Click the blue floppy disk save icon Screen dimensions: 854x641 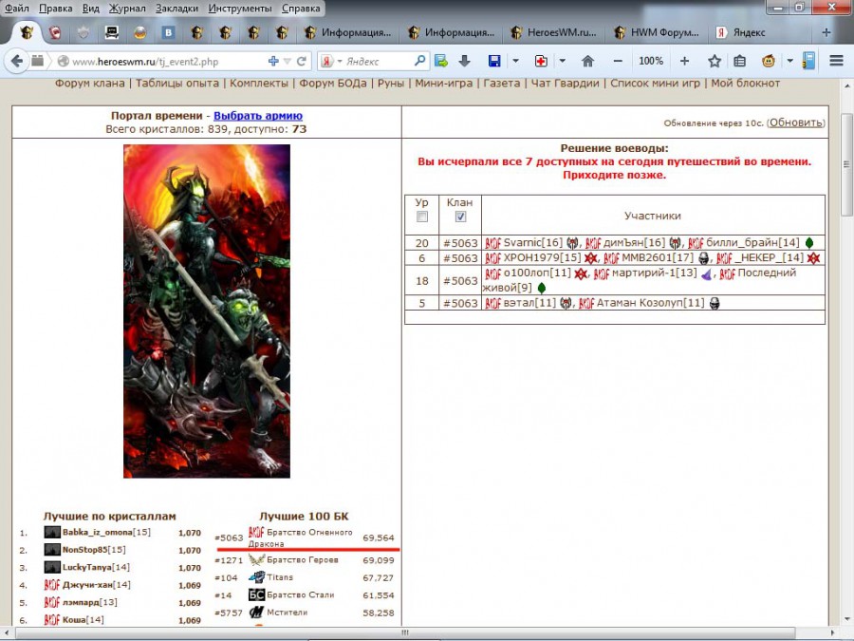[494, 61]
